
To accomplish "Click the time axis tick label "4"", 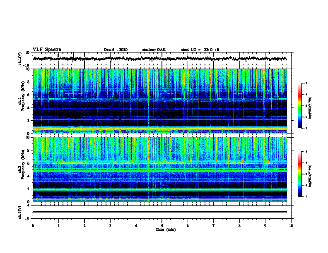I will [x=136, y=226].
